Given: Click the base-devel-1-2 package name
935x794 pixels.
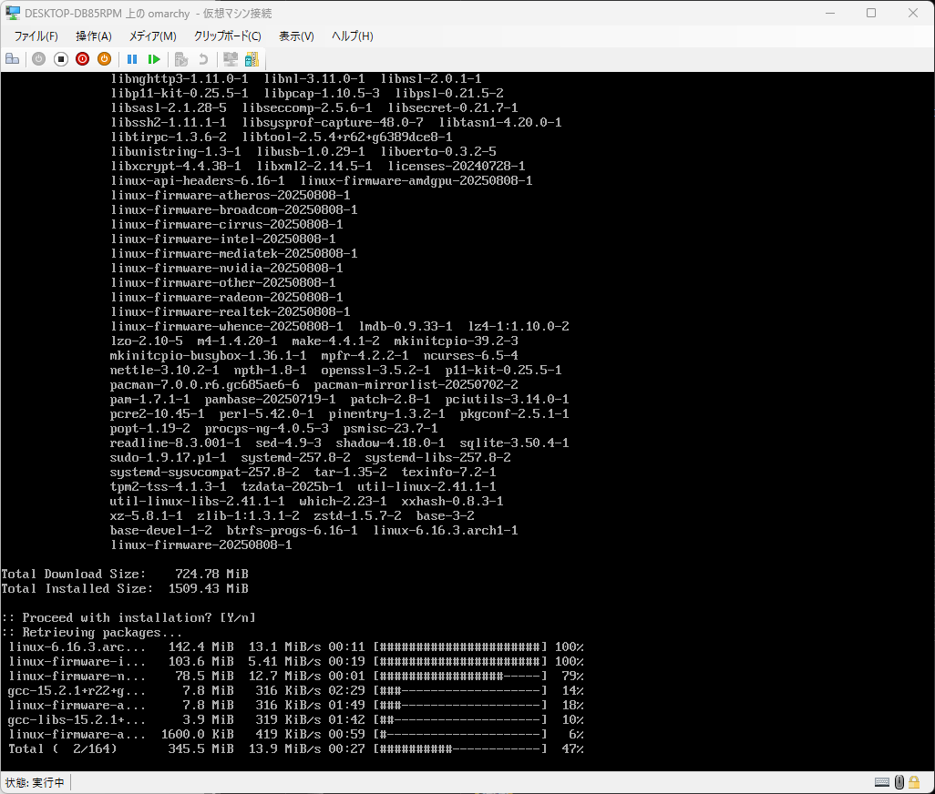Looking at the screenshot, I should coord(161,530).
